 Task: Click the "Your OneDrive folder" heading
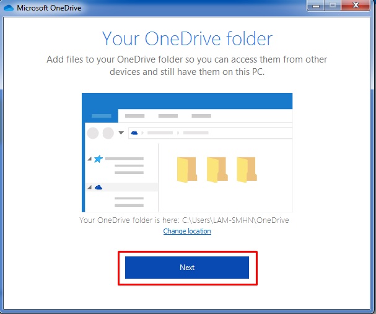(x=187, y=38)
